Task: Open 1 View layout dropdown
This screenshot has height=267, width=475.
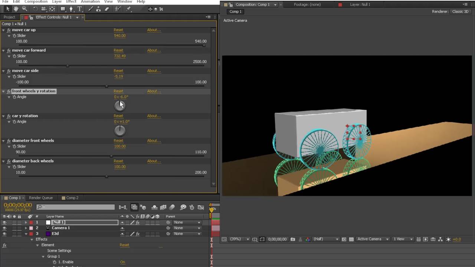Action: [x=403, y=239]
